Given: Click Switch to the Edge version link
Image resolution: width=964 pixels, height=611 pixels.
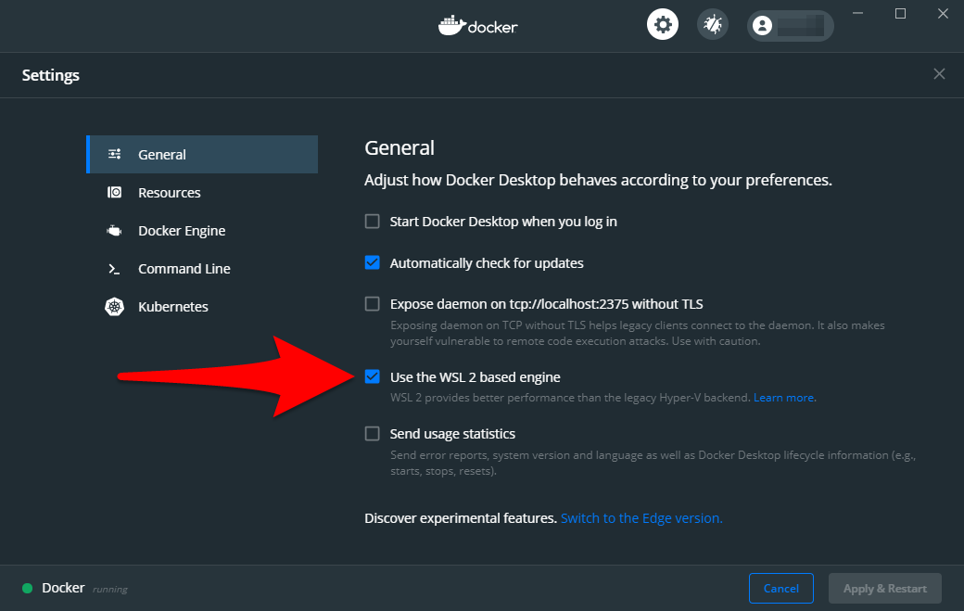Looking at the screenshot, I should coord(641,518).
